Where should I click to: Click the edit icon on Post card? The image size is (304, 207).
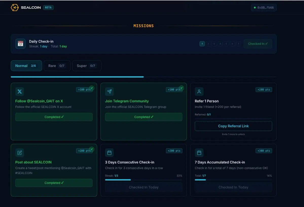click(x=20, y=153)
